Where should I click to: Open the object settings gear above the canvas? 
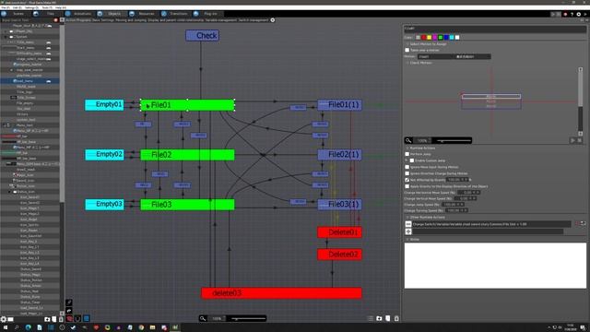click(x=273, y=20)
